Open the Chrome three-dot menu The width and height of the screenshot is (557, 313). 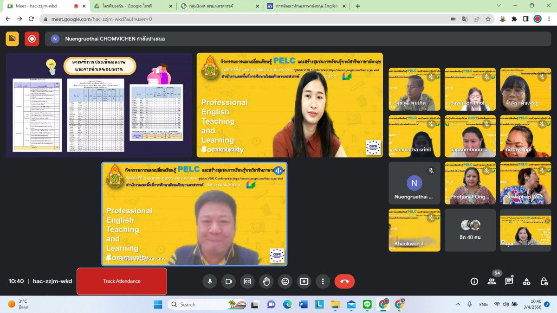point(549,19)
